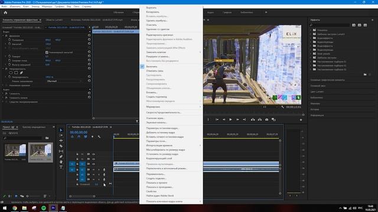This screenshot has height=212, width=378.
Task: Select the Hand tool
Action: point(61,162)
